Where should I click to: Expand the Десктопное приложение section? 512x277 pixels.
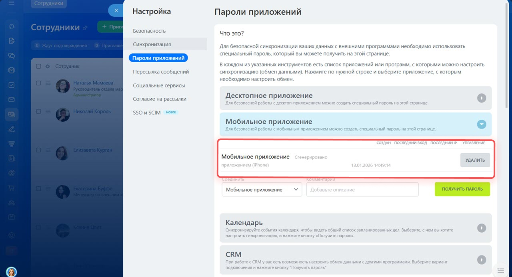point(482,98)
